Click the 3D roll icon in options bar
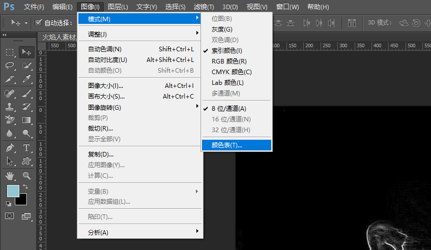Image resolution: width=431 pixels, height=250 pixels. [416, 23]
